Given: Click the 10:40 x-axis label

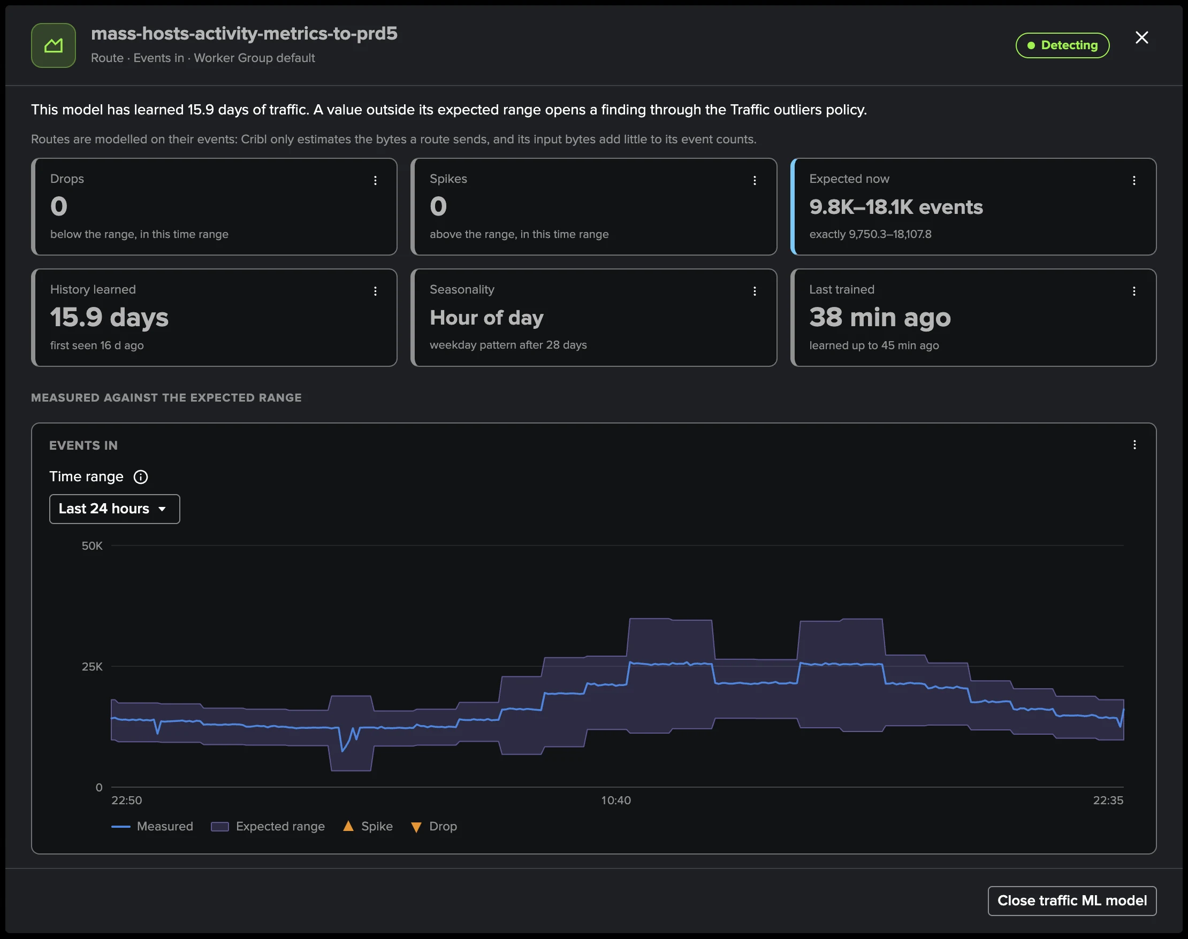Looking at the screenshot, I should [x=616, y=801].
